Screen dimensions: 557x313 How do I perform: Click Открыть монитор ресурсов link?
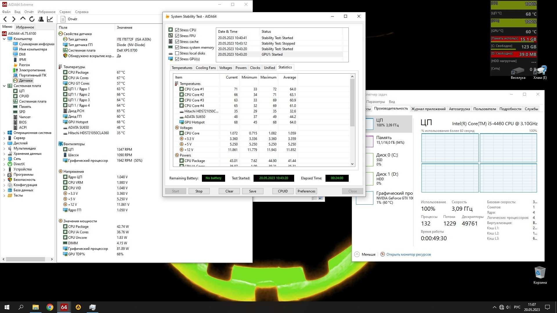pos(408,254)
